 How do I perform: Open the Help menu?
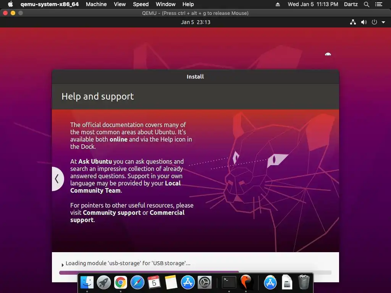[x=188, y=4]
